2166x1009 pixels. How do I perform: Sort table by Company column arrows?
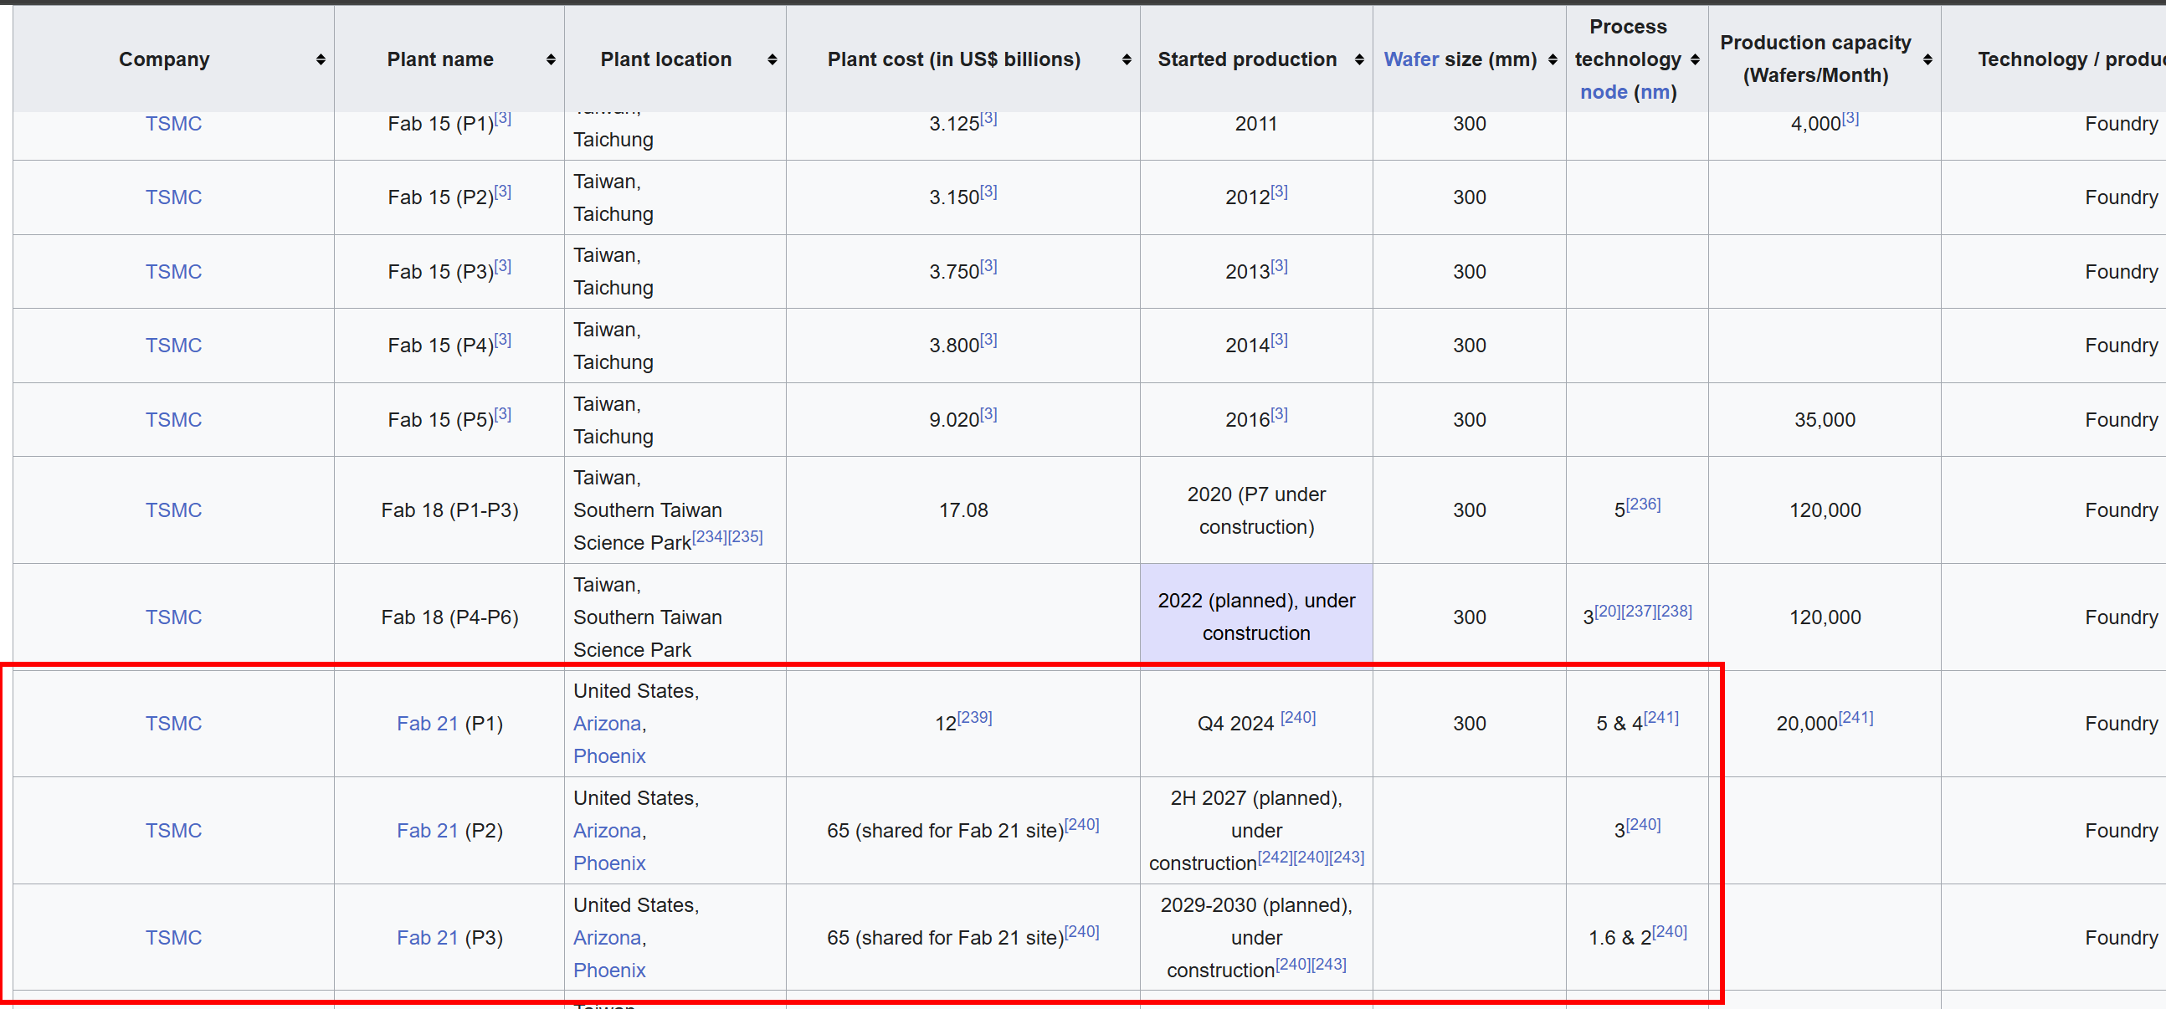321,59
